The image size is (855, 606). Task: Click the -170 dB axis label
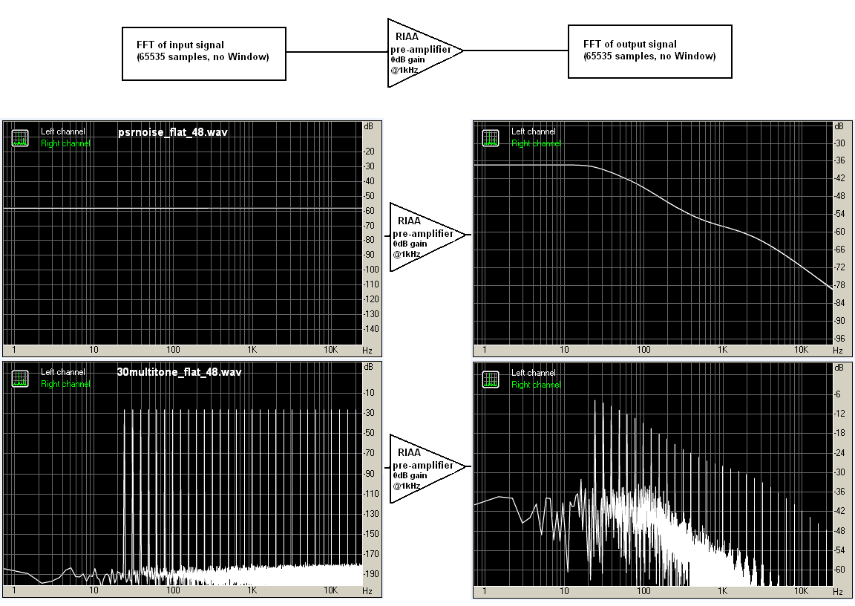[371, 553]
